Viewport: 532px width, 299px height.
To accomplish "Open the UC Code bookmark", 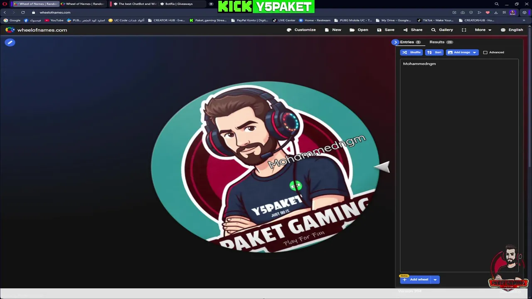I will (126, 20).
